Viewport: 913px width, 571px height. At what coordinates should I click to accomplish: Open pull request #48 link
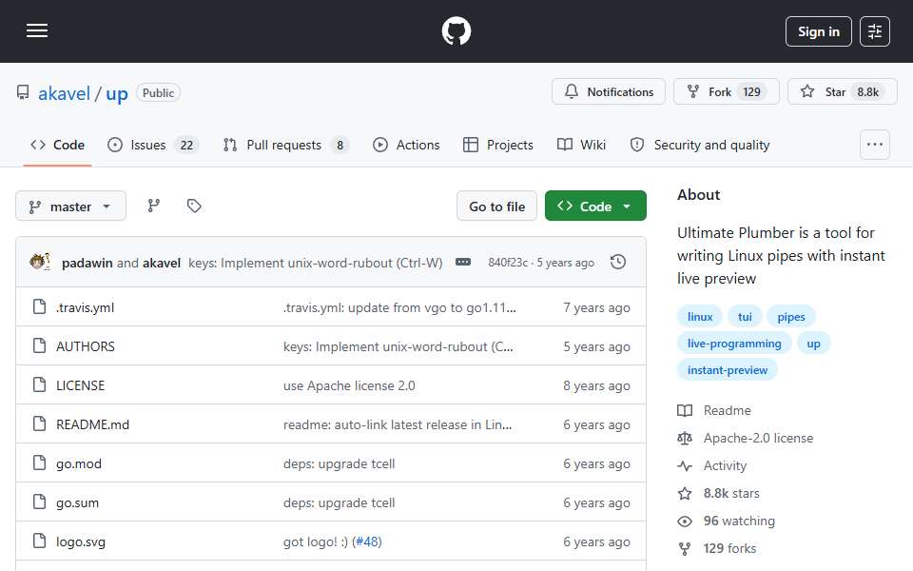click(367, 541)
